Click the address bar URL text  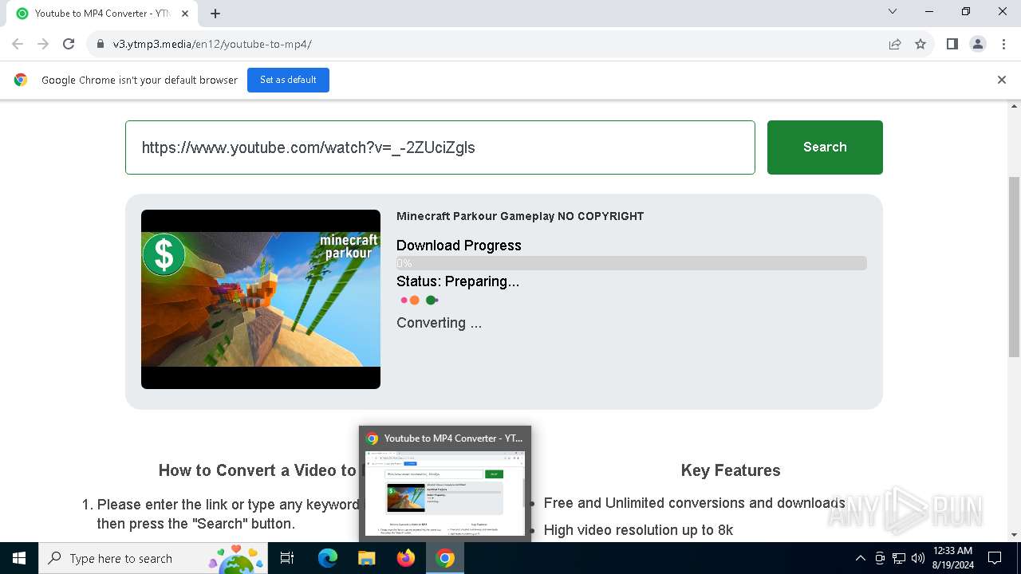pyautogui.click(x=212, y=44)
